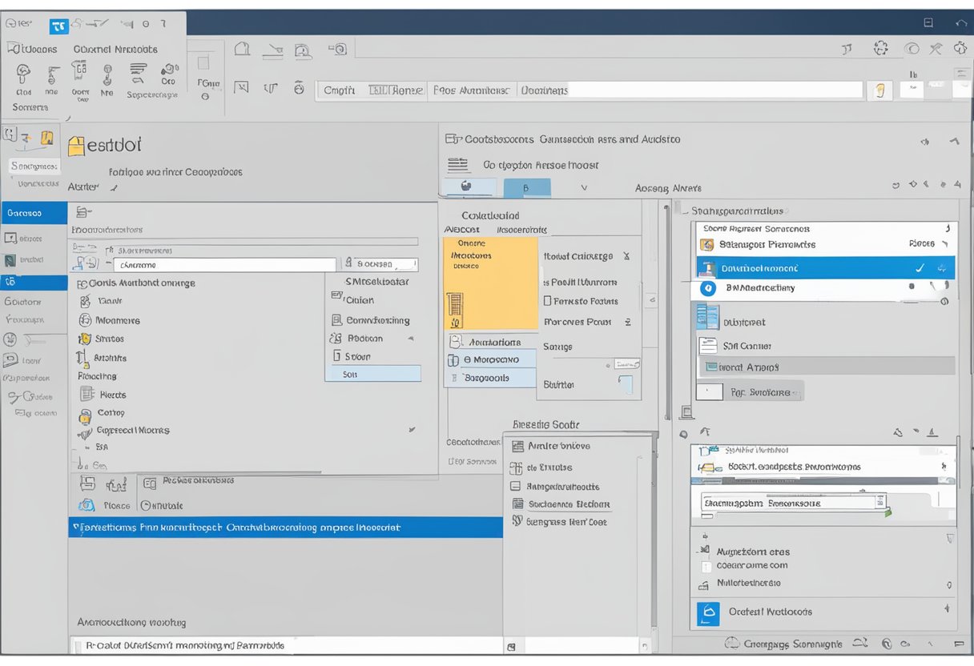Click the wide blue highlighted bar near the bottom
974x666 pixels.
pos(284,528)
